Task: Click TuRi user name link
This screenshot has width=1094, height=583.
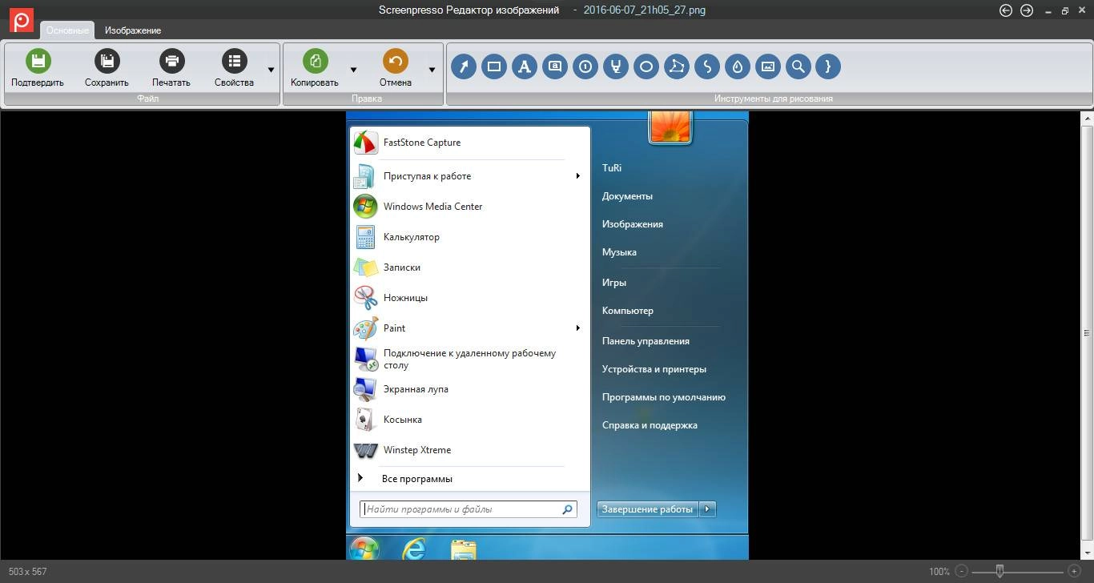Action: (612, 168)
